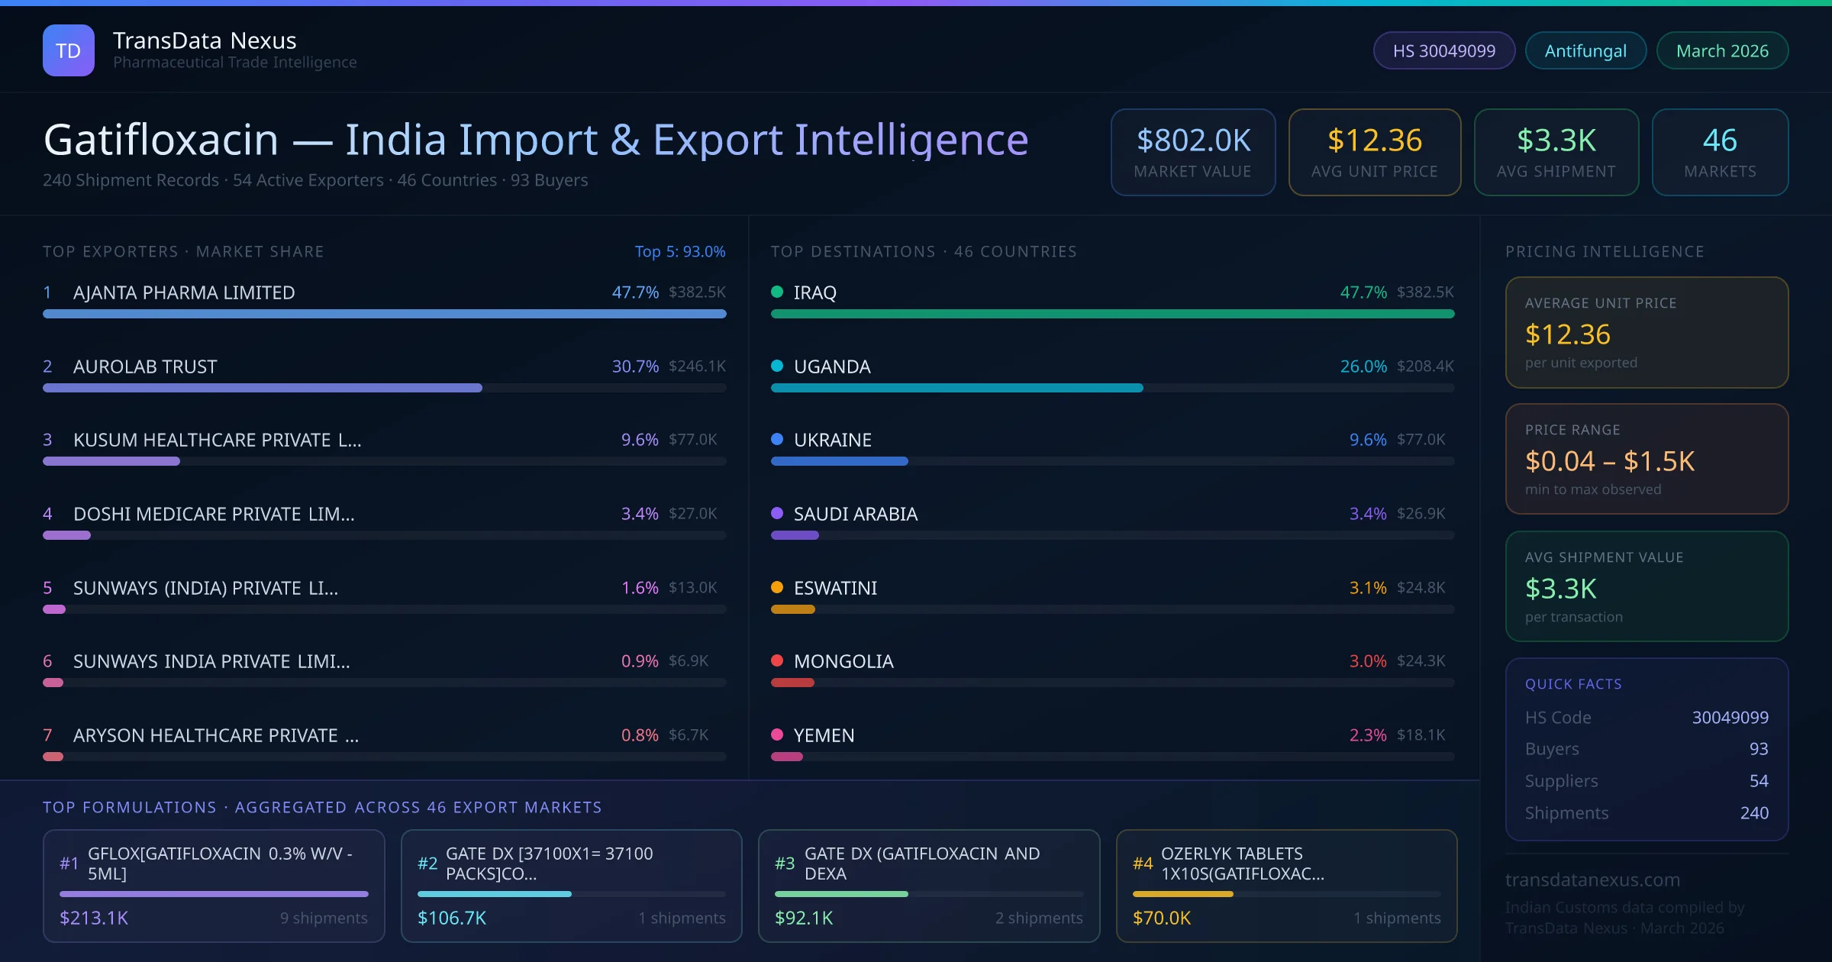Click the Top 5: 93.0% label
Viewport: 1832px width, 962px height.
(679, 251)
